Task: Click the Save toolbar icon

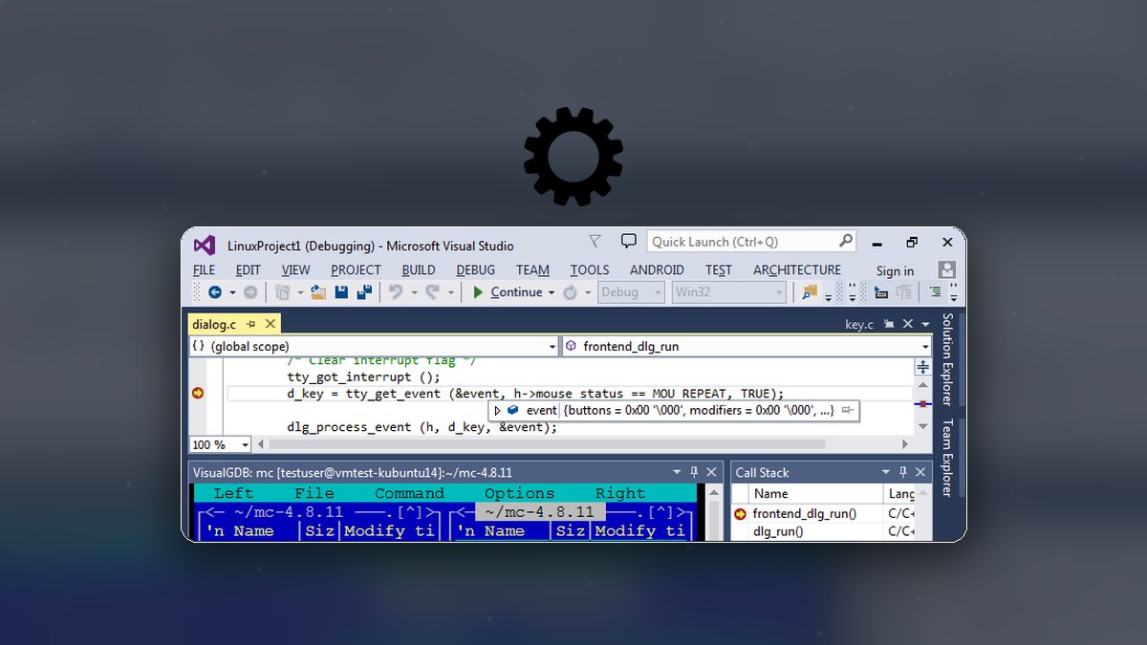Action: tap(342, 292)
